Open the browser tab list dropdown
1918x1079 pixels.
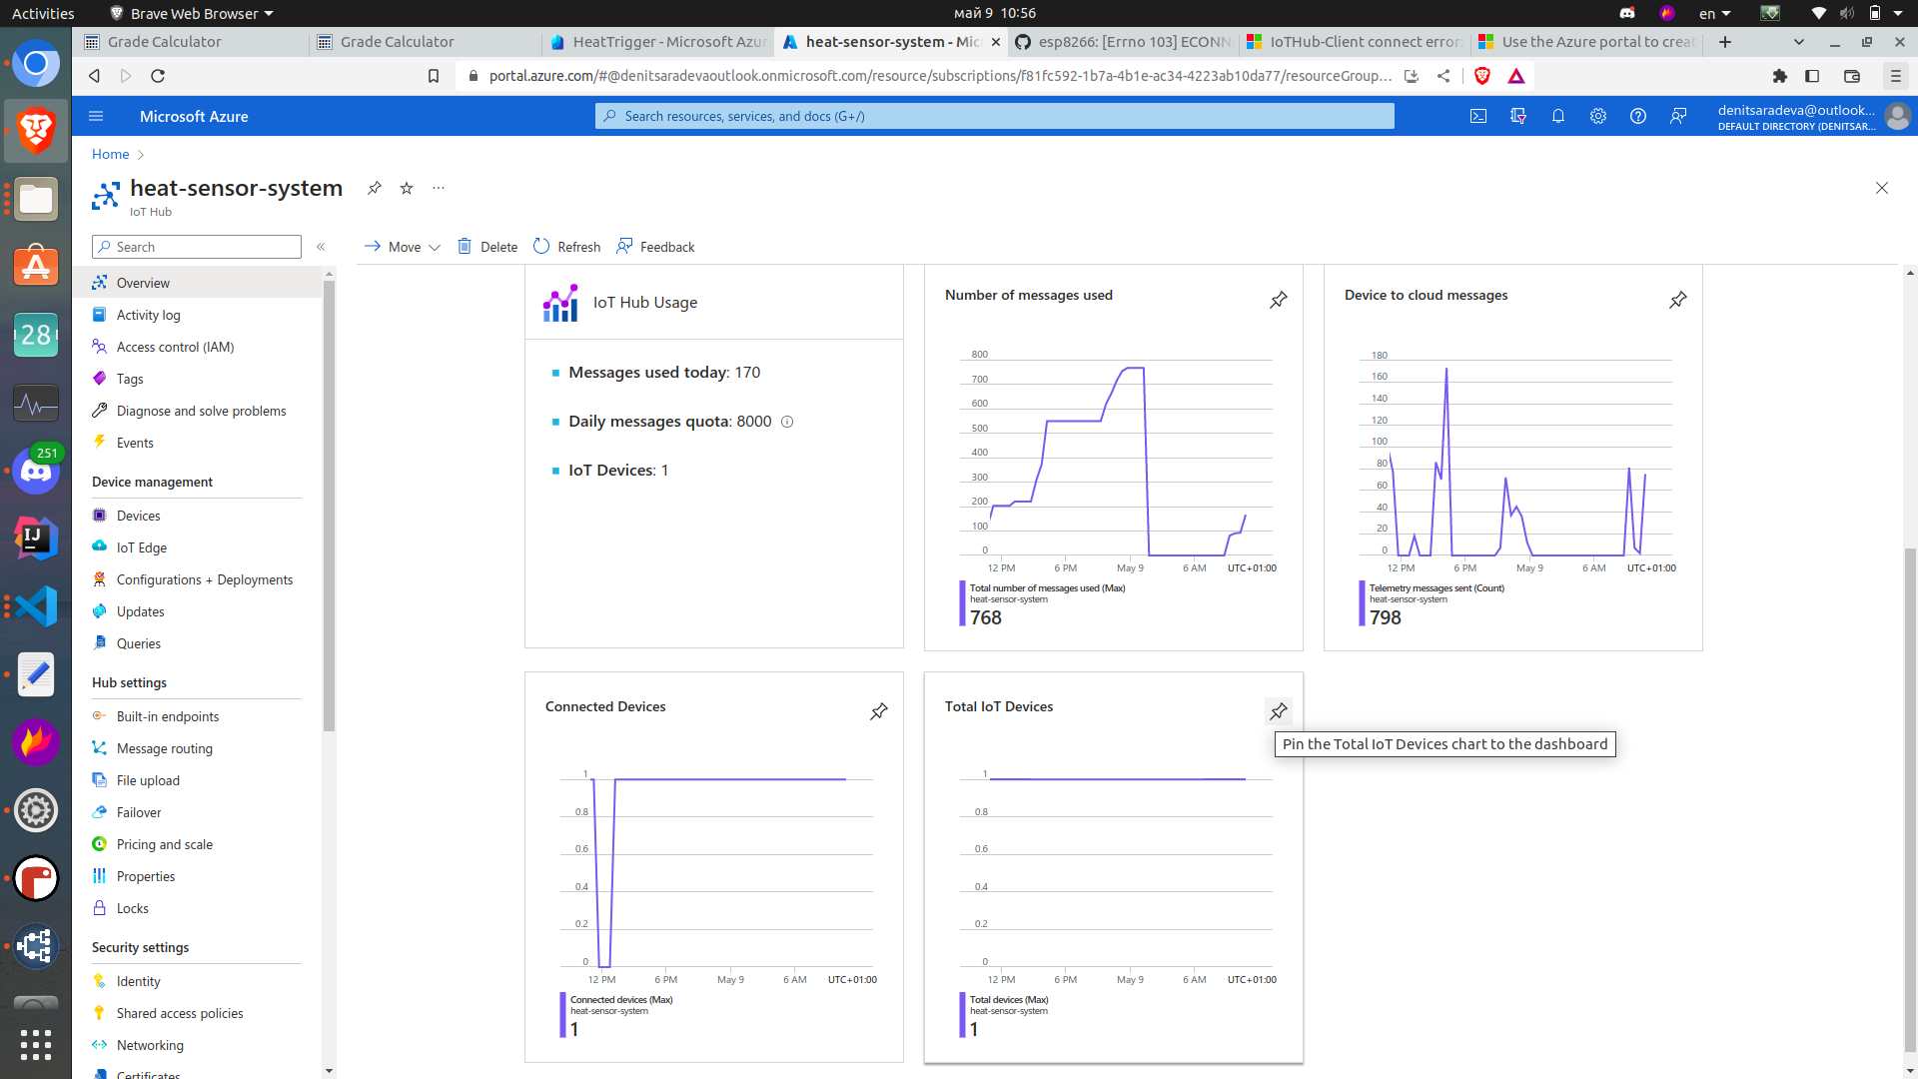coord(1799,42)
